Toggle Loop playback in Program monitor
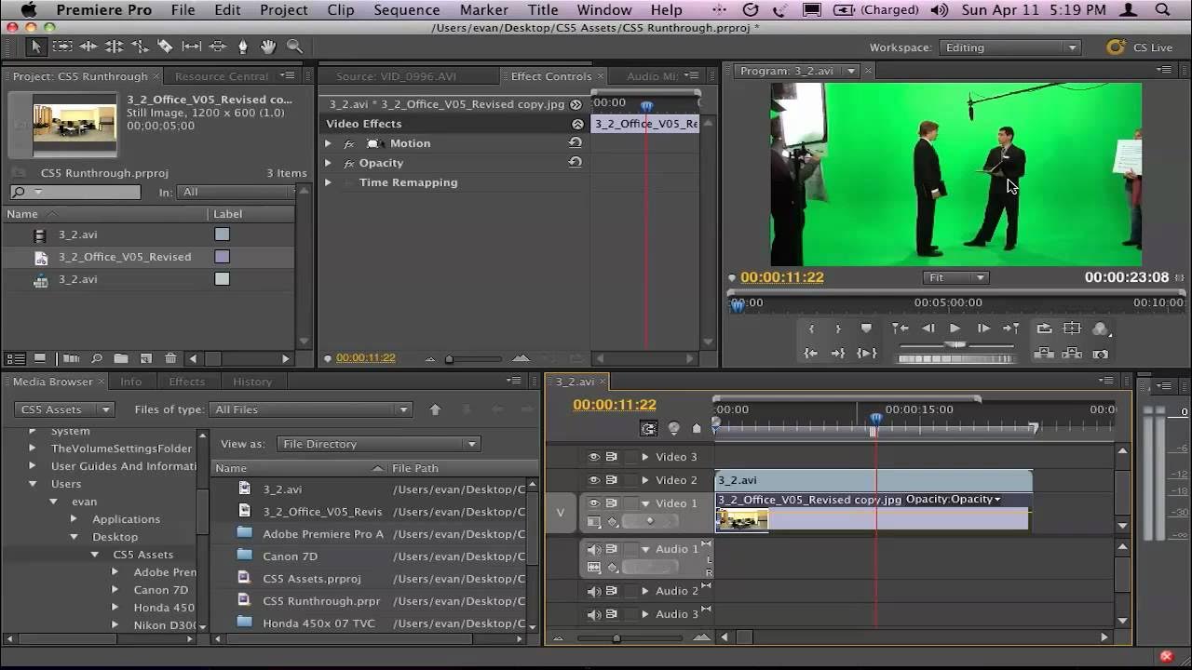Viewport: 1192px width, 670px height. pyautogui.click(x=1044, y=328)
